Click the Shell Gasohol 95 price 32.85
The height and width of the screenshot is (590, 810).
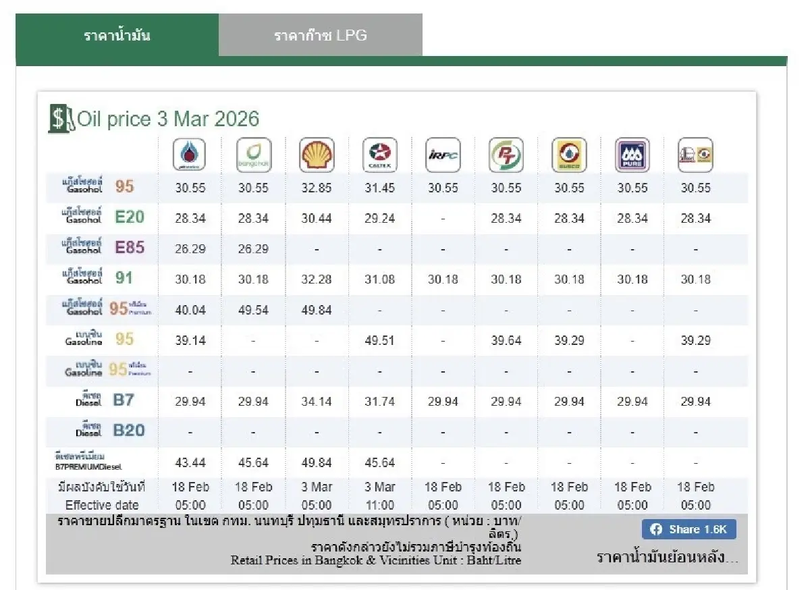(317, 188)
